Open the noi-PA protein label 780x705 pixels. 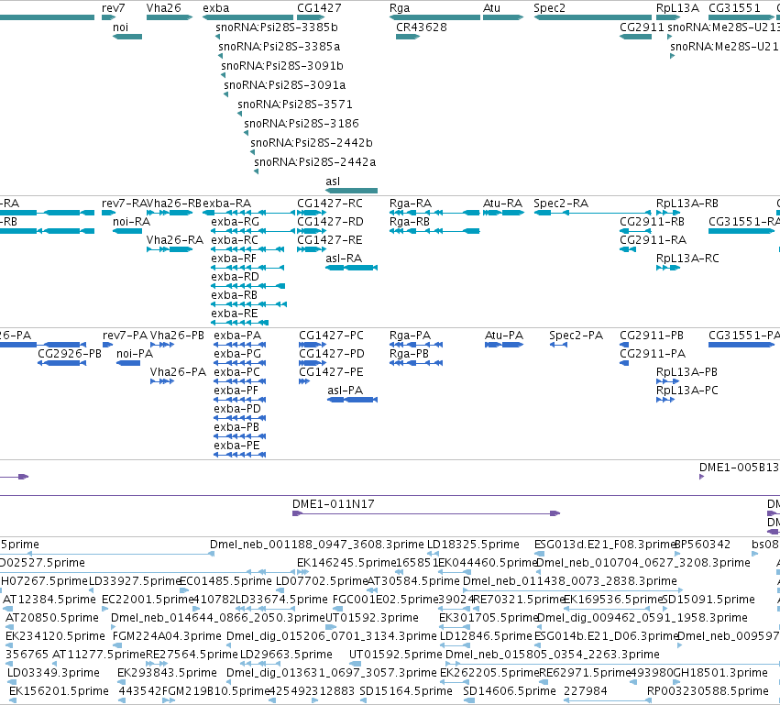(x=135, y=353)
